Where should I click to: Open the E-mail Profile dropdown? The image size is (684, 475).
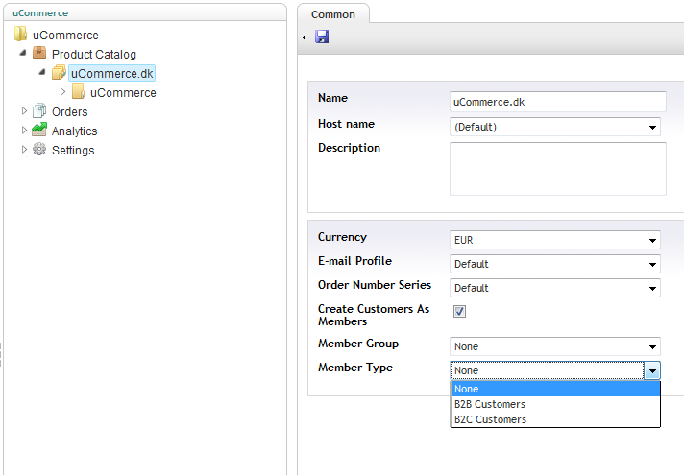555,264
